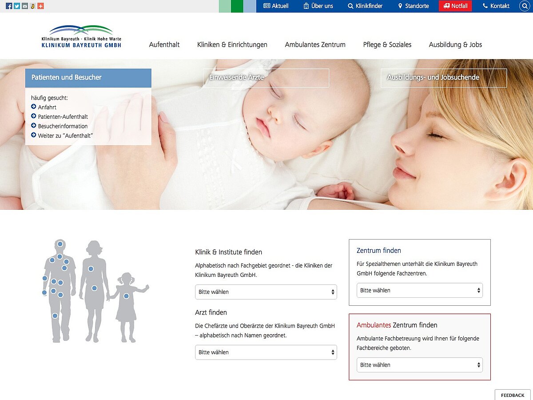Open the Arzt finden dropdown
The image size is (533, 400).
tap(266, 352)
